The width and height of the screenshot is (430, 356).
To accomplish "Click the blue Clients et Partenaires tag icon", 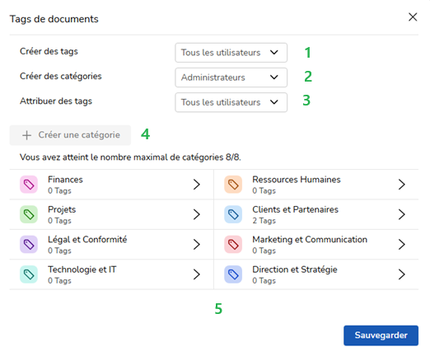I will (x=233, y=214).
